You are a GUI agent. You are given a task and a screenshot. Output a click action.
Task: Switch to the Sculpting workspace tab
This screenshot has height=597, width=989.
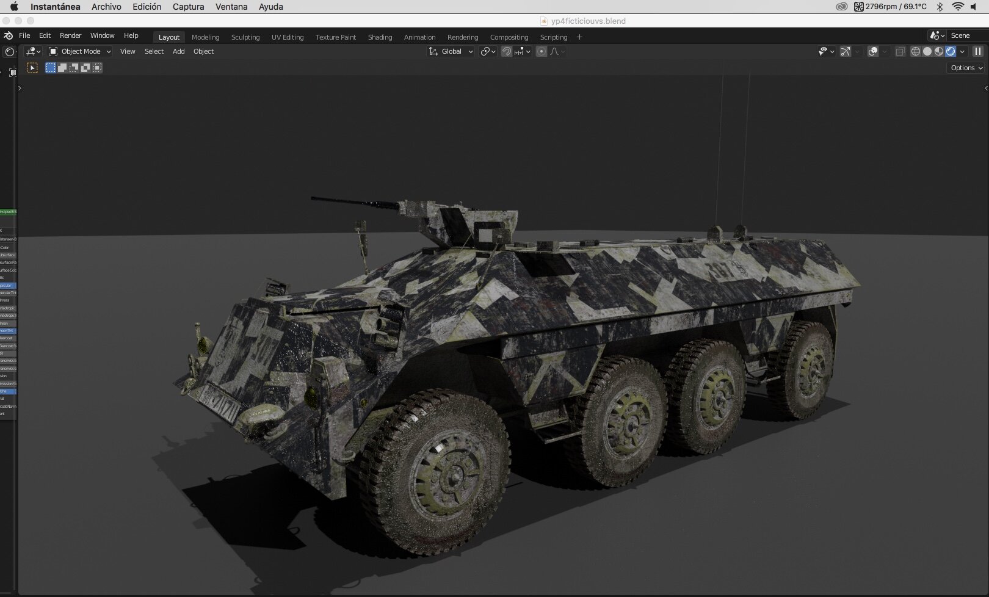click(245, 37)
